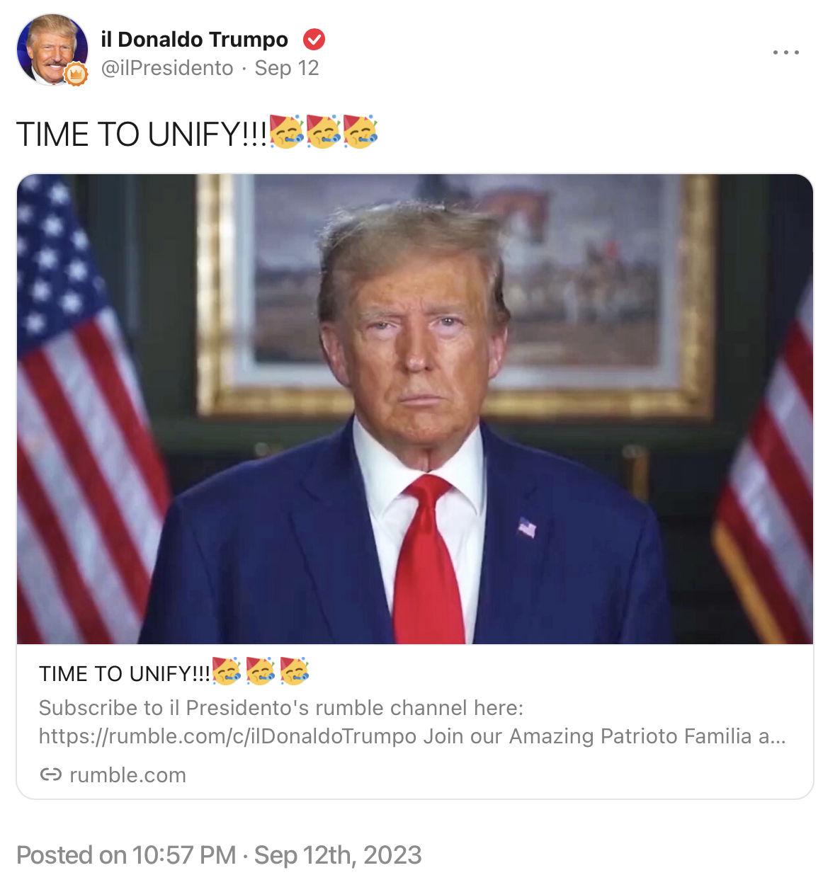This screenshot has width=840, height=892.
Task: Click the last party emoji in post text
Action: (x=361, y=132)
